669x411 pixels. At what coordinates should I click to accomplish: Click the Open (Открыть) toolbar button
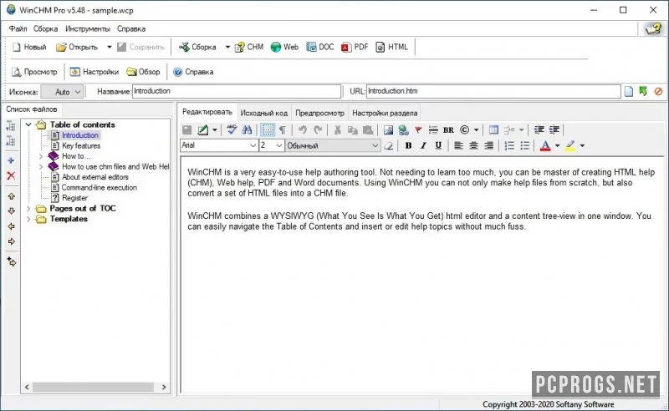[77, 47]
